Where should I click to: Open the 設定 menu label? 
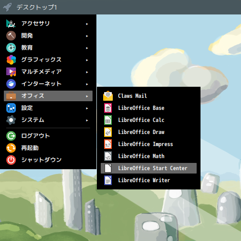coord(27,108)
